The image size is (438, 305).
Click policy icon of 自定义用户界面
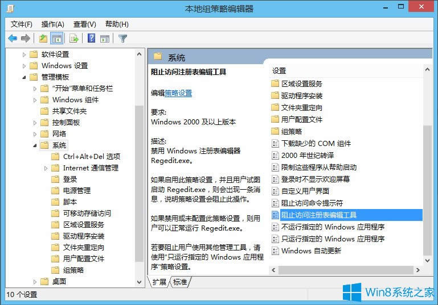(275, 191)
